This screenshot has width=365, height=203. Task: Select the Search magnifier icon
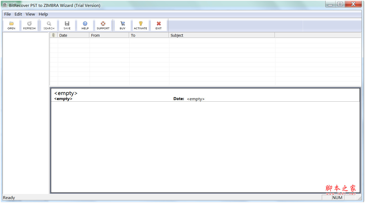tap(49, 24)
